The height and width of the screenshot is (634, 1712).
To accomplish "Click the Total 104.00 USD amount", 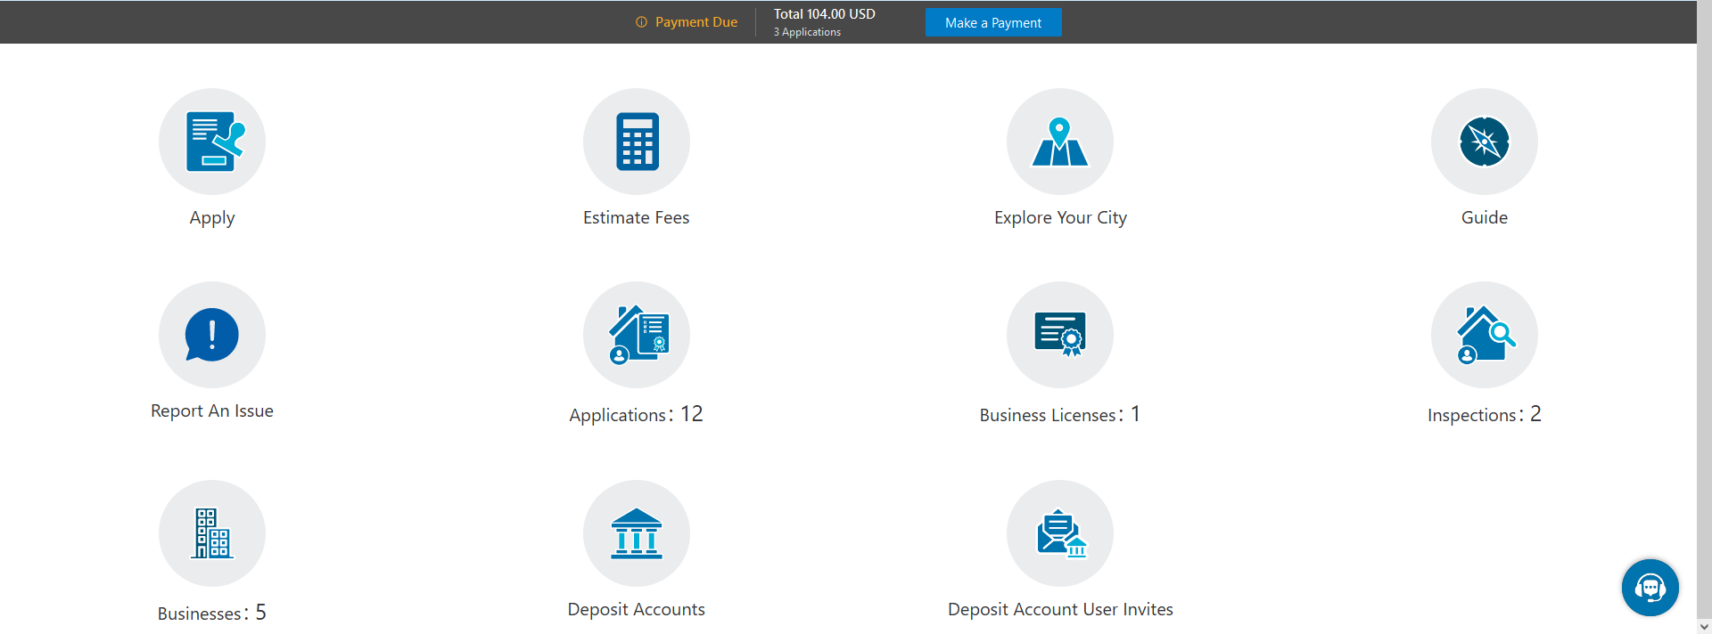I will (825, 14).
